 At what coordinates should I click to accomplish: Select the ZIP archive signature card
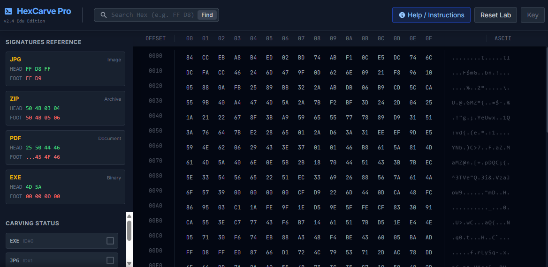click(65, 108)
